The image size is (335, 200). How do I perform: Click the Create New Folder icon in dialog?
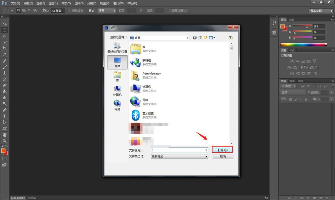tap(206, 38)
